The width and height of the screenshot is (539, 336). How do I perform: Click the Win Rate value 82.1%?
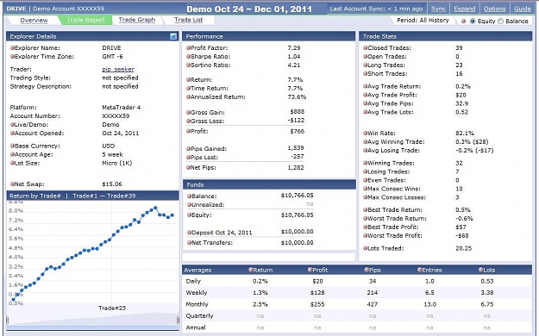pyautogui.click(x=465, y=133)
